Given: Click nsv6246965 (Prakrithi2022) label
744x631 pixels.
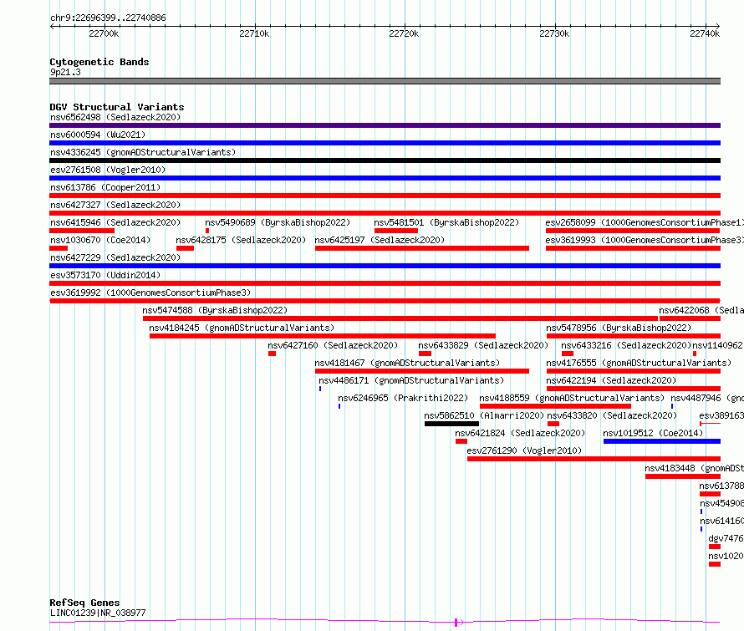Looking at the screenshot, I should point(403,398).
